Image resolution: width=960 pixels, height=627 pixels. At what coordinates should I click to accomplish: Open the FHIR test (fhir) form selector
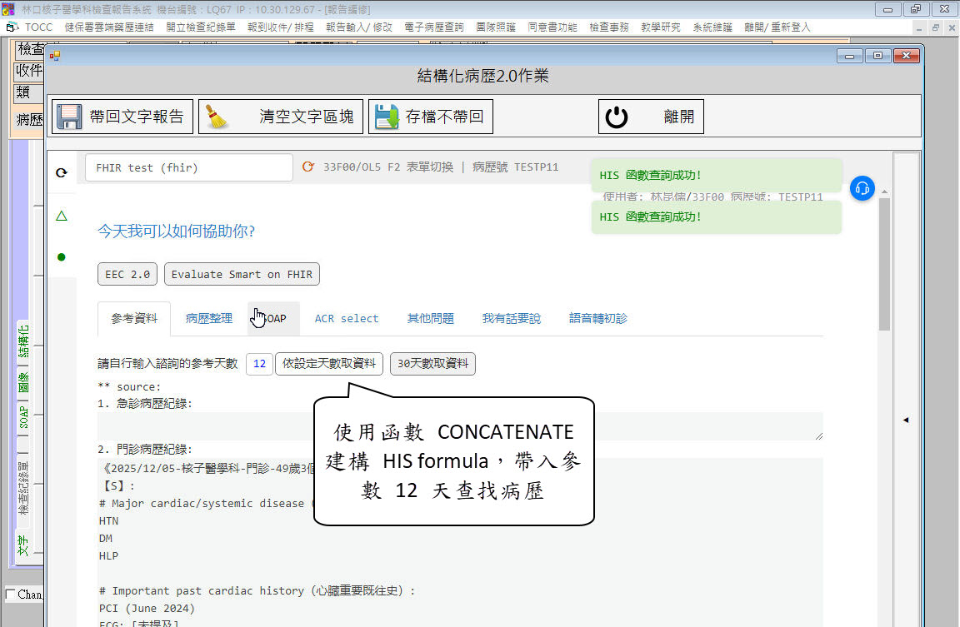click(x=189, y=167)
